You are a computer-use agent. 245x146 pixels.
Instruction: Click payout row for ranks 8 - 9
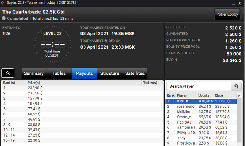(x=83, y=125)
